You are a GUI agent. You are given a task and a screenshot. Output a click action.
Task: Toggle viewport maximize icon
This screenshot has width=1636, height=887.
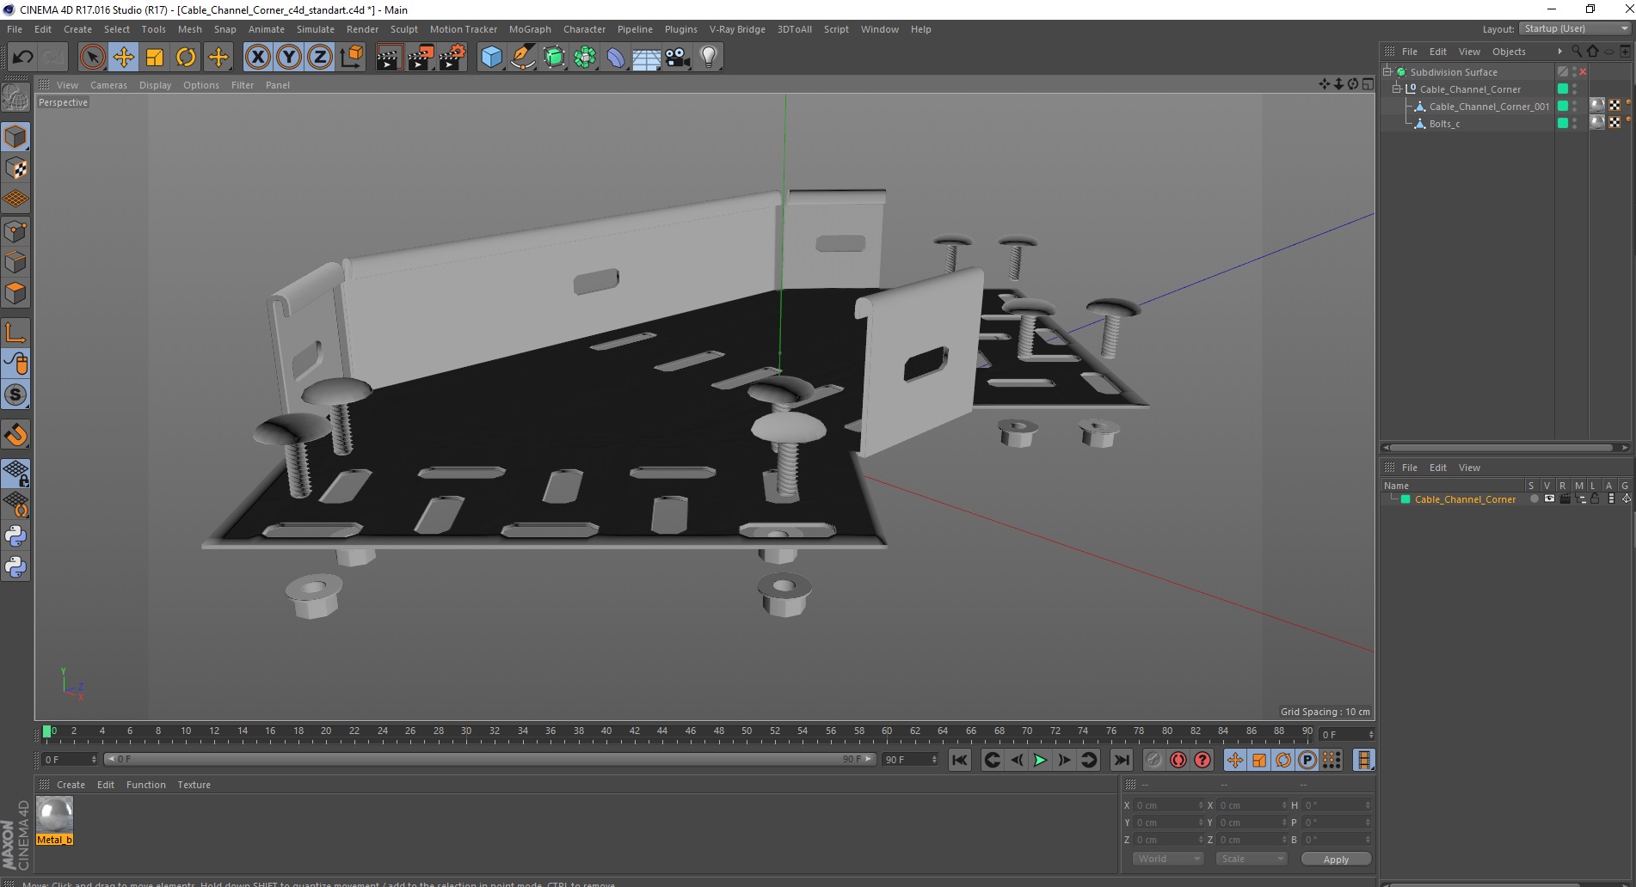pos(1368,84)
